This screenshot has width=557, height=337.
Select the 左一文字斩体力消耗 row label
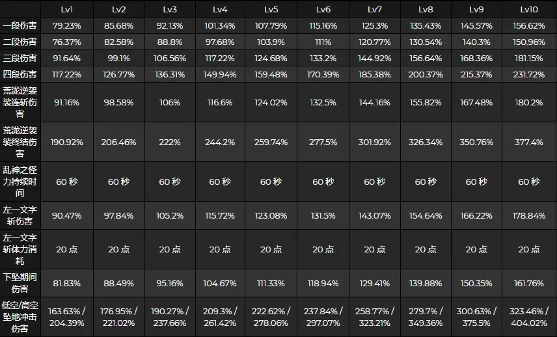(x=20, y=249)
